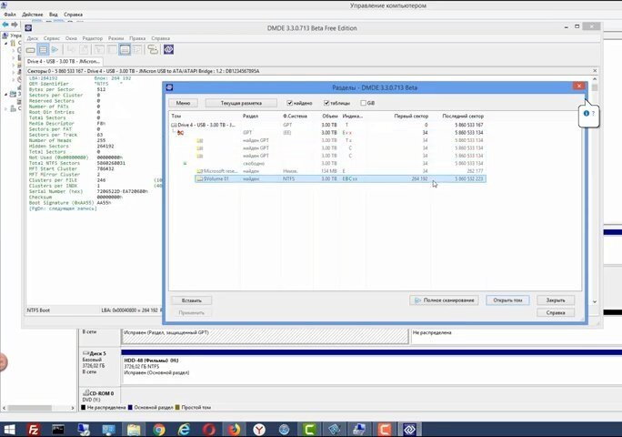The width and height of the screenshot is (622, 437).
Task: Click the Закрыть button
Action: coord(556,300)
